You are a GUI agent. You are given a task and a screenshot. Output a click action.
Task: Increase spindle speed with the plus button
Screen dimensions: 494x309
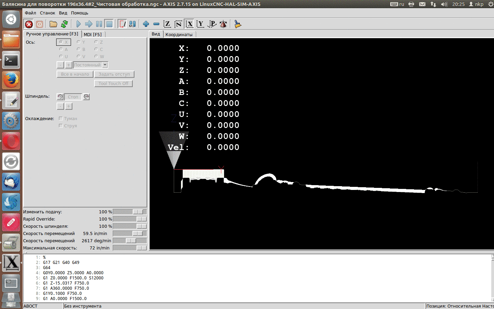69,106
